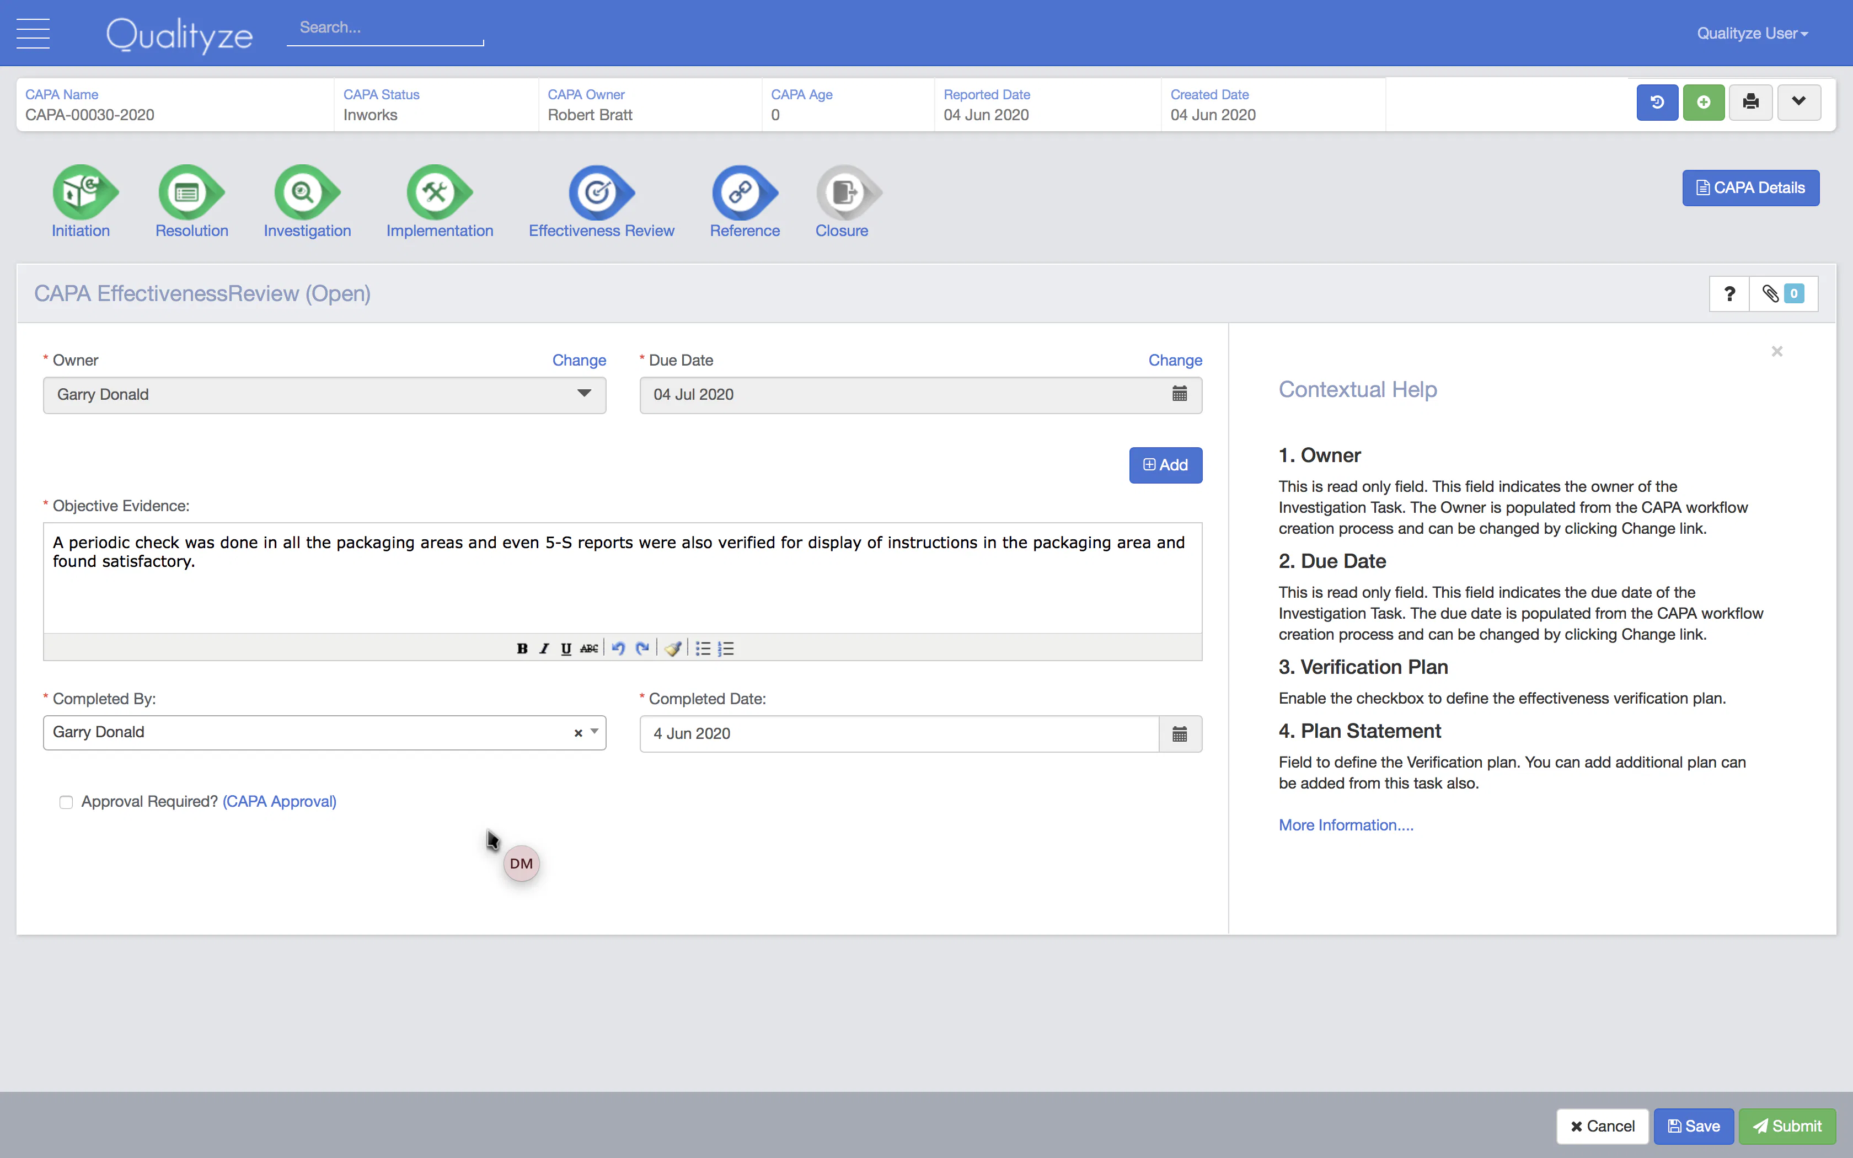This screenshot has height=1158, width=1853.
Task: Click the remove formatting brush icon
Action: click(672, 648)
